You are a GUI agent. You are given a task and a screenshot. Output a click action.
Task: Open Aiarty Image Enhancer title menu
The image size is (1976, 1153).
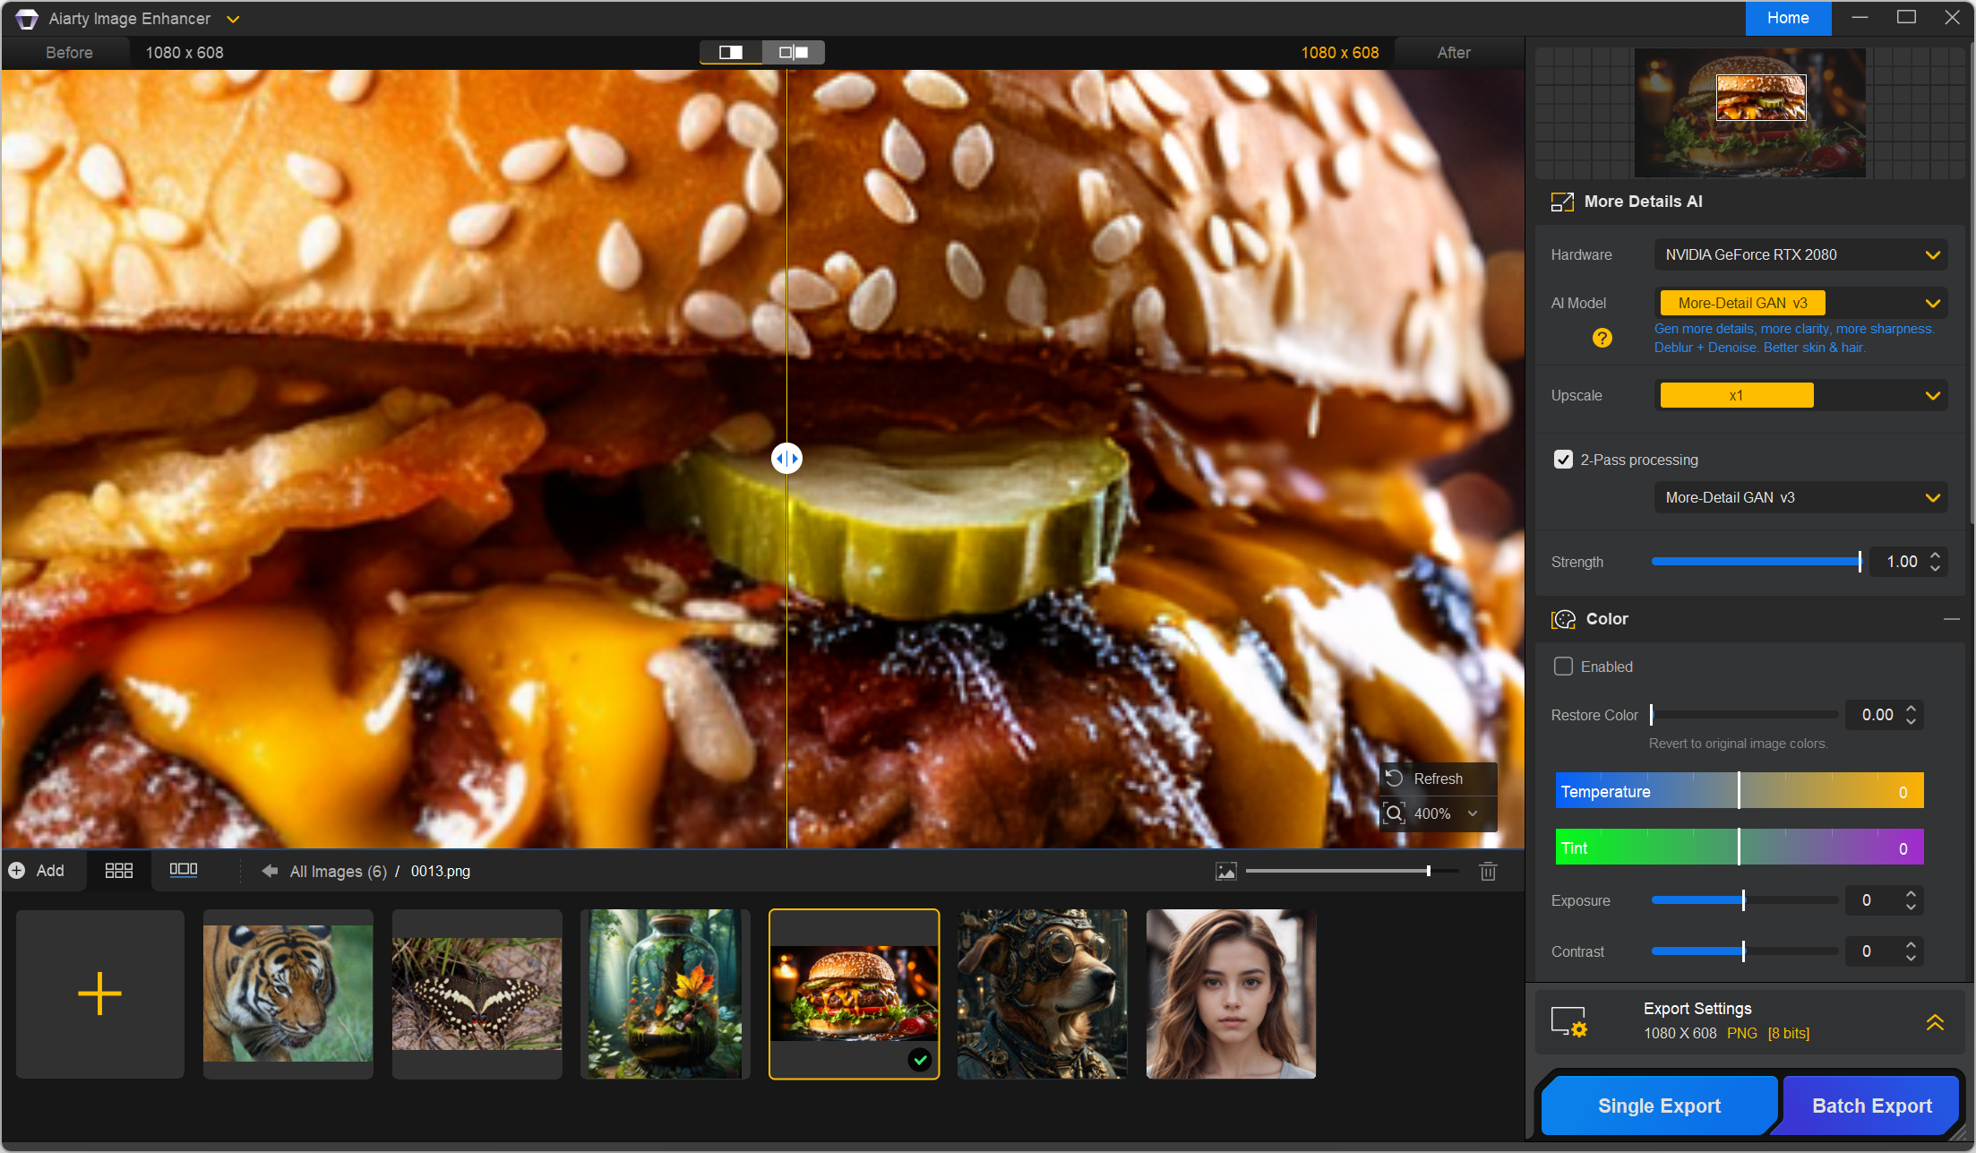(233, 19)
